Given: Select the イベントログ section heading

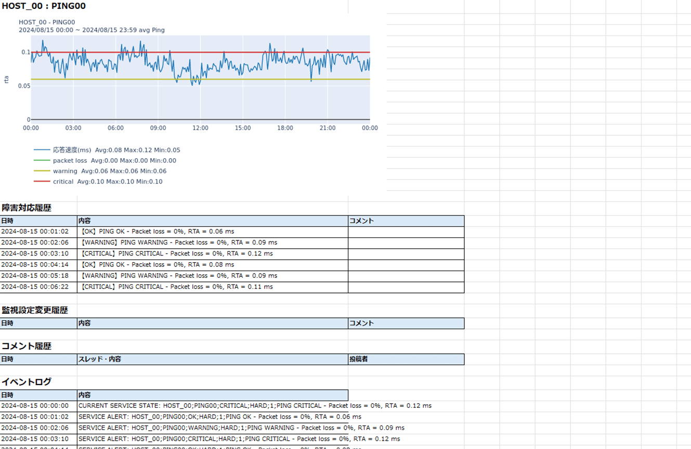Looking at the screenshot, I should coord(27,382).
